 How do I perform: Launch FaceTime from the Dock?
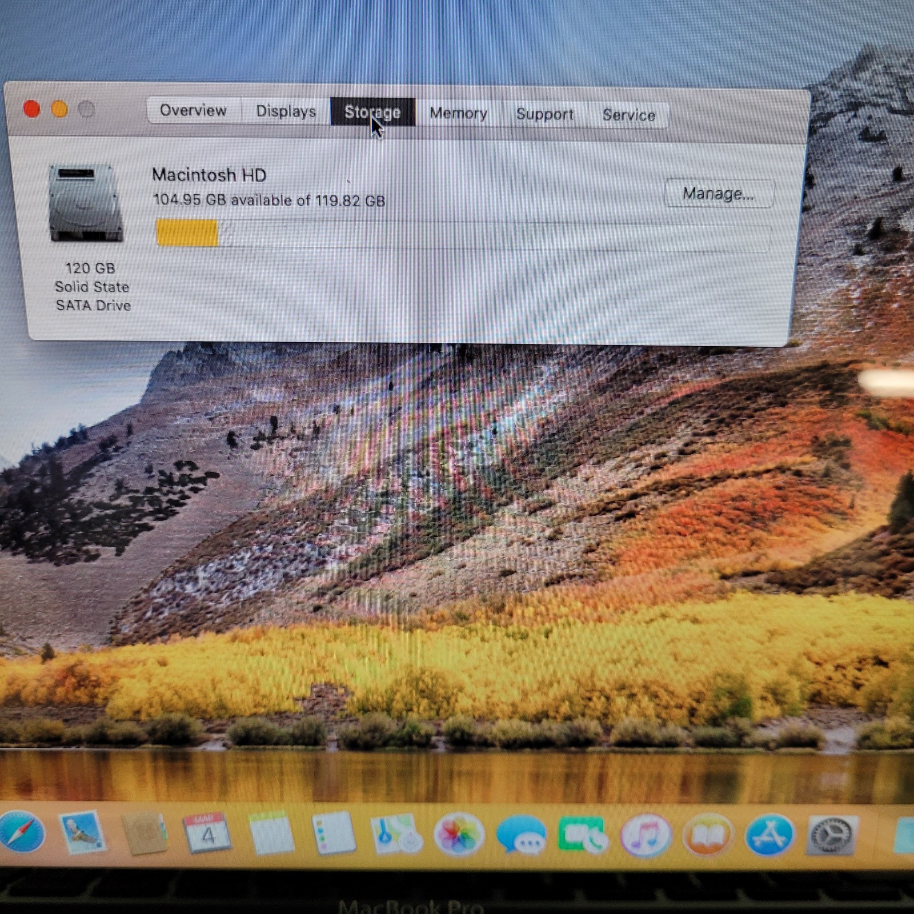583,836
